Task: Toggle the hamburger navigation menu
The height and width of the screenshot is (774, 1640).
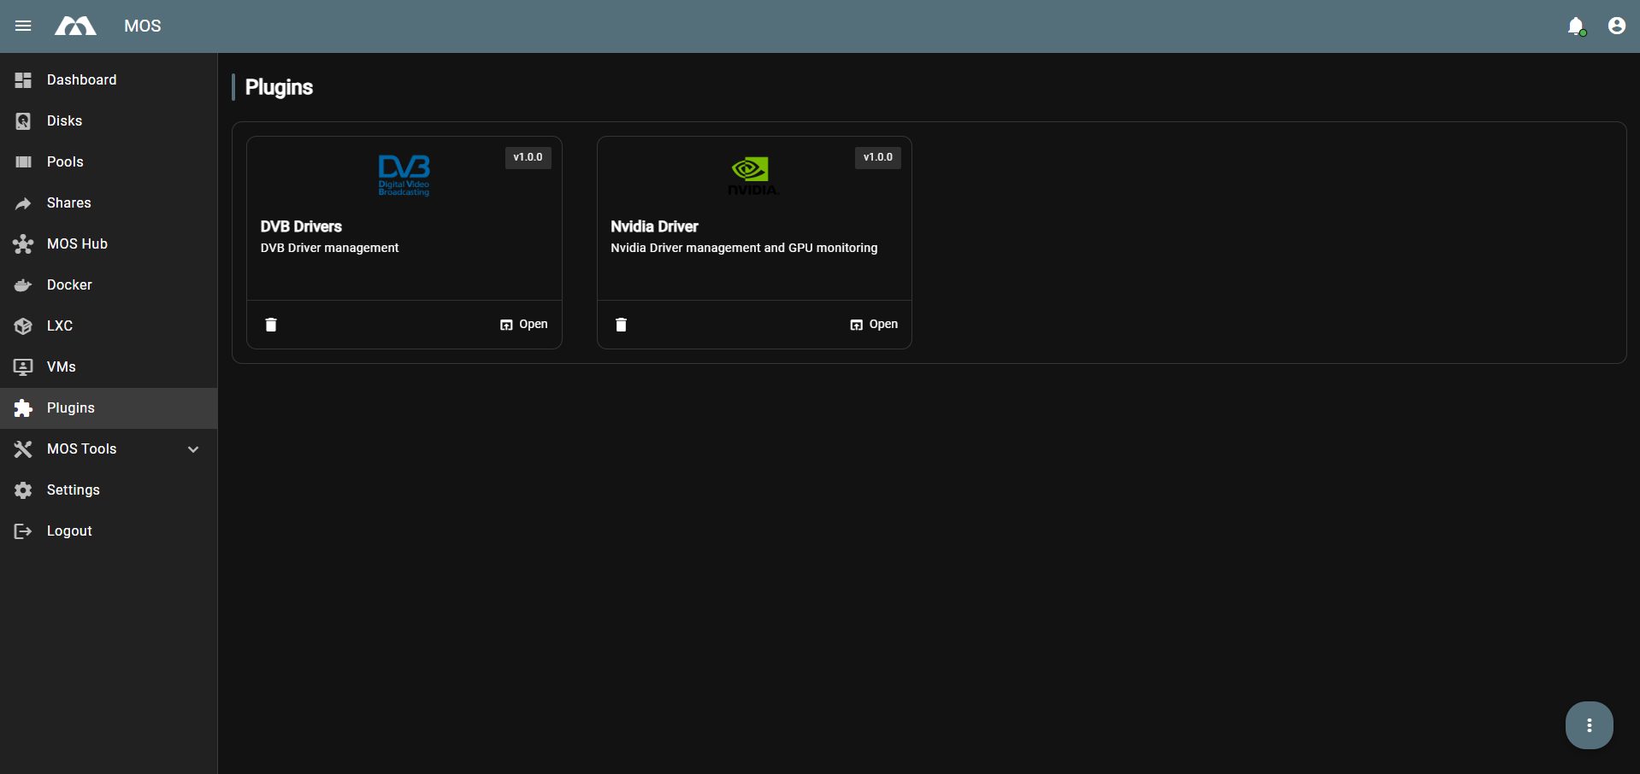Action: click(x=23, y=26)
